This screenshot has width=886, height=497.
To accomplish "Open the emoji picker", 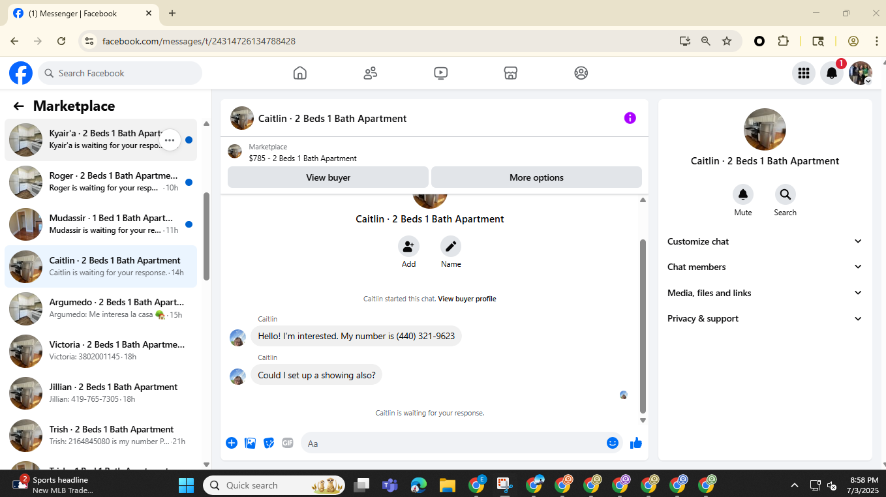I will tap(612, 443).
